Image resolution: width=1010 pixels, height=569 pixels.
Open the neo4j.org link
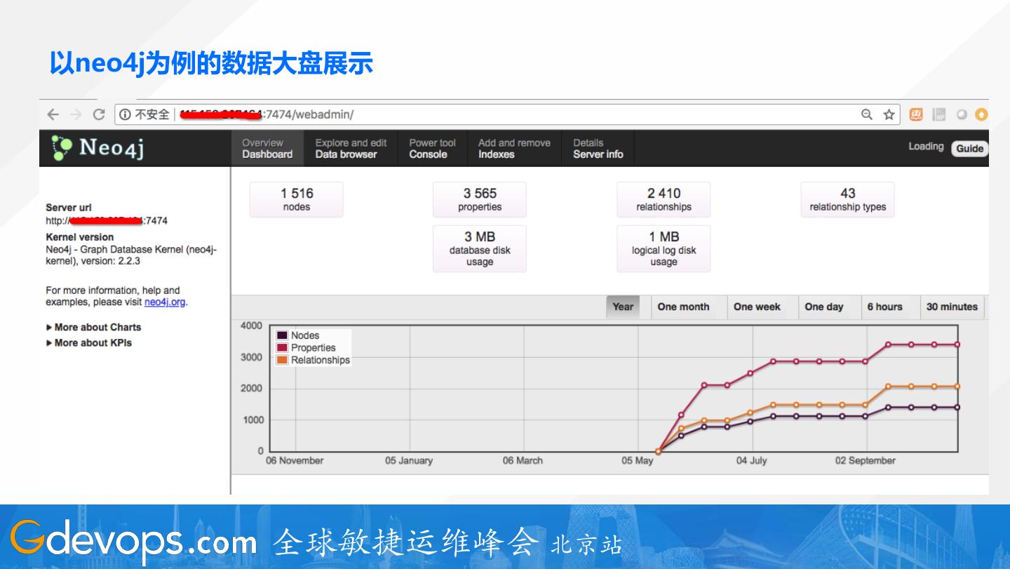(x=165, y=302)
